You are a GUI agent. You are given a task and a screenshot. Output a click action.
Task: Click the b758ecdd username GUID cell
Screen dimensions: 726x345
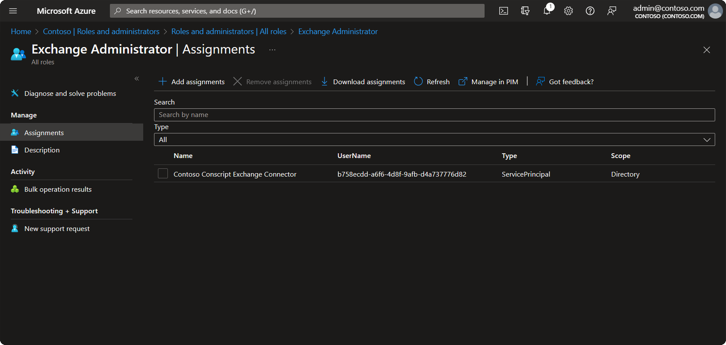click(402, 174)
